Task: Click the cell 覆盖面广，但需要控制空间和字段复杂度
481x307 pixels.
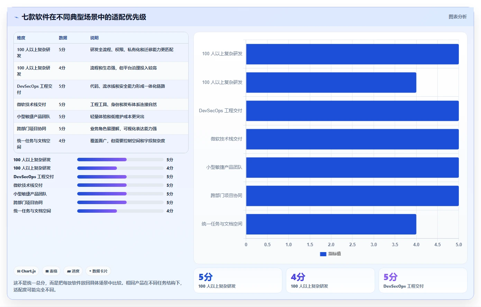Action: pyautogui.click(x=128, y=141)
